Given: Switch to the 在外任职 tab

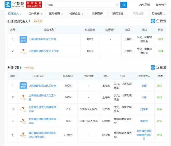Looking at the screenshot, I should coord(56,14).
